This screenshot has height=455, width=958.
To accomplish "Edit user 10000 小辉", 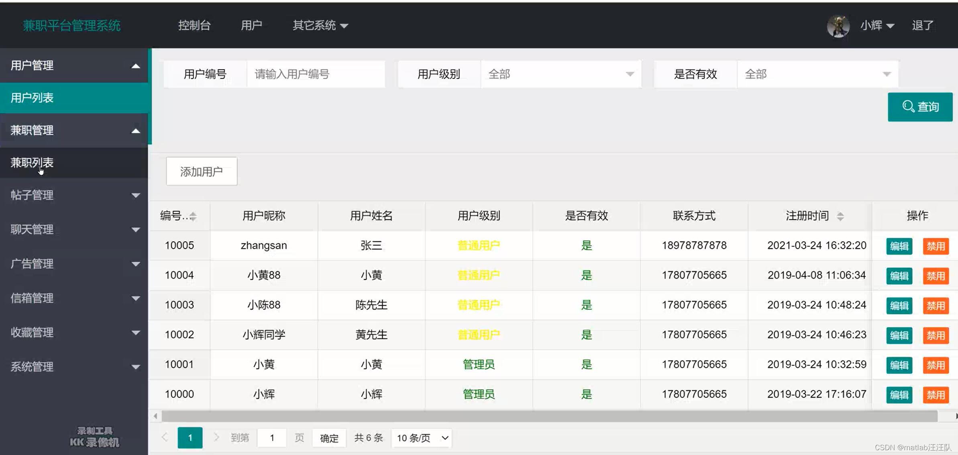I will (x=899, y=395).
